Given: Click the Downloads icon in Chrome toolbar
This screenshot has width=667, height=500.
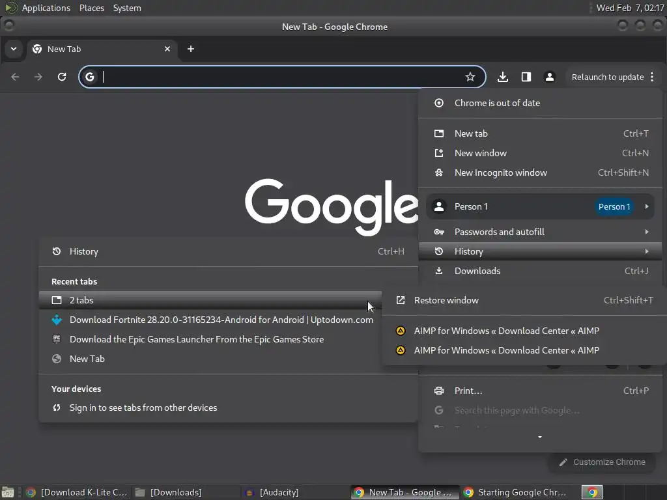Looking at the screenshot, I should coord(502,77).
